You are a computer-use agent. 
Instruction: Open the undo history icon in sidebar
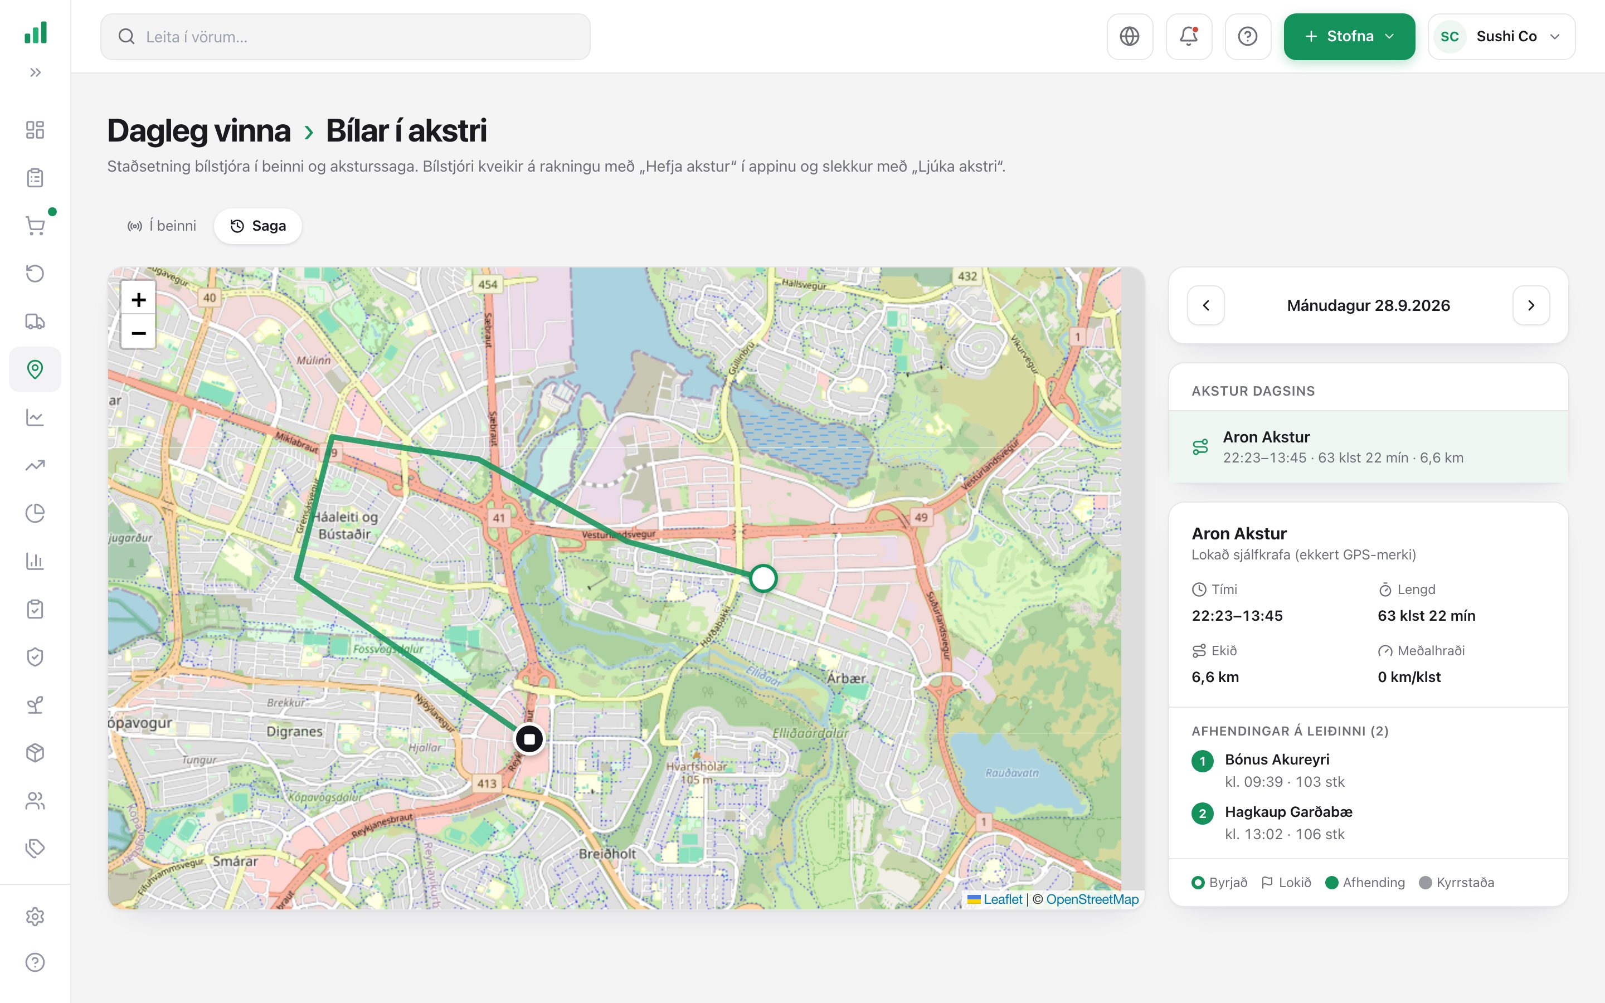pyautogui.click(x=35, y=273)
